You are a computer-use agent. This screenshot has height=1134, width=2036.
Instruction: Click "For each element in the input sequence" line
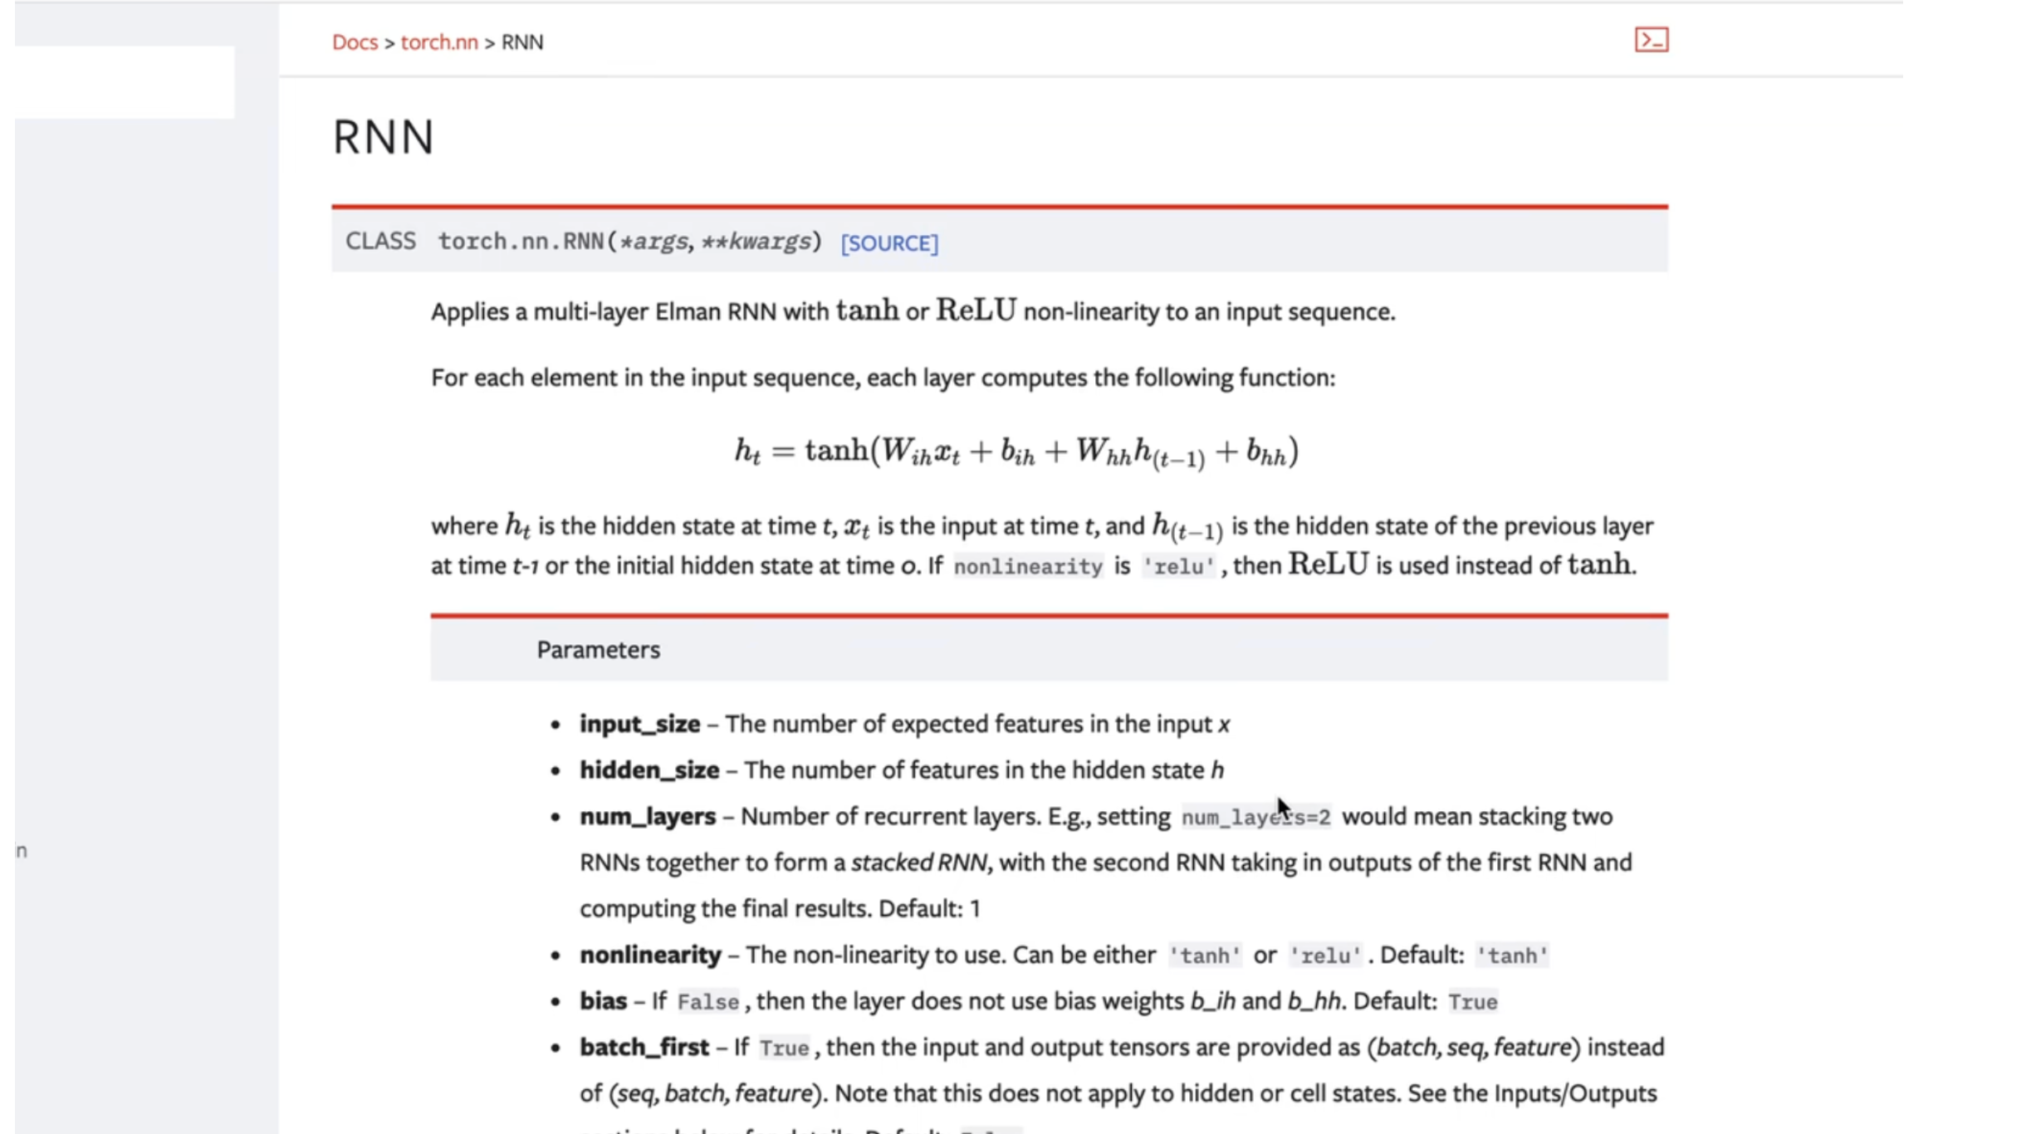tap(883, 379)
